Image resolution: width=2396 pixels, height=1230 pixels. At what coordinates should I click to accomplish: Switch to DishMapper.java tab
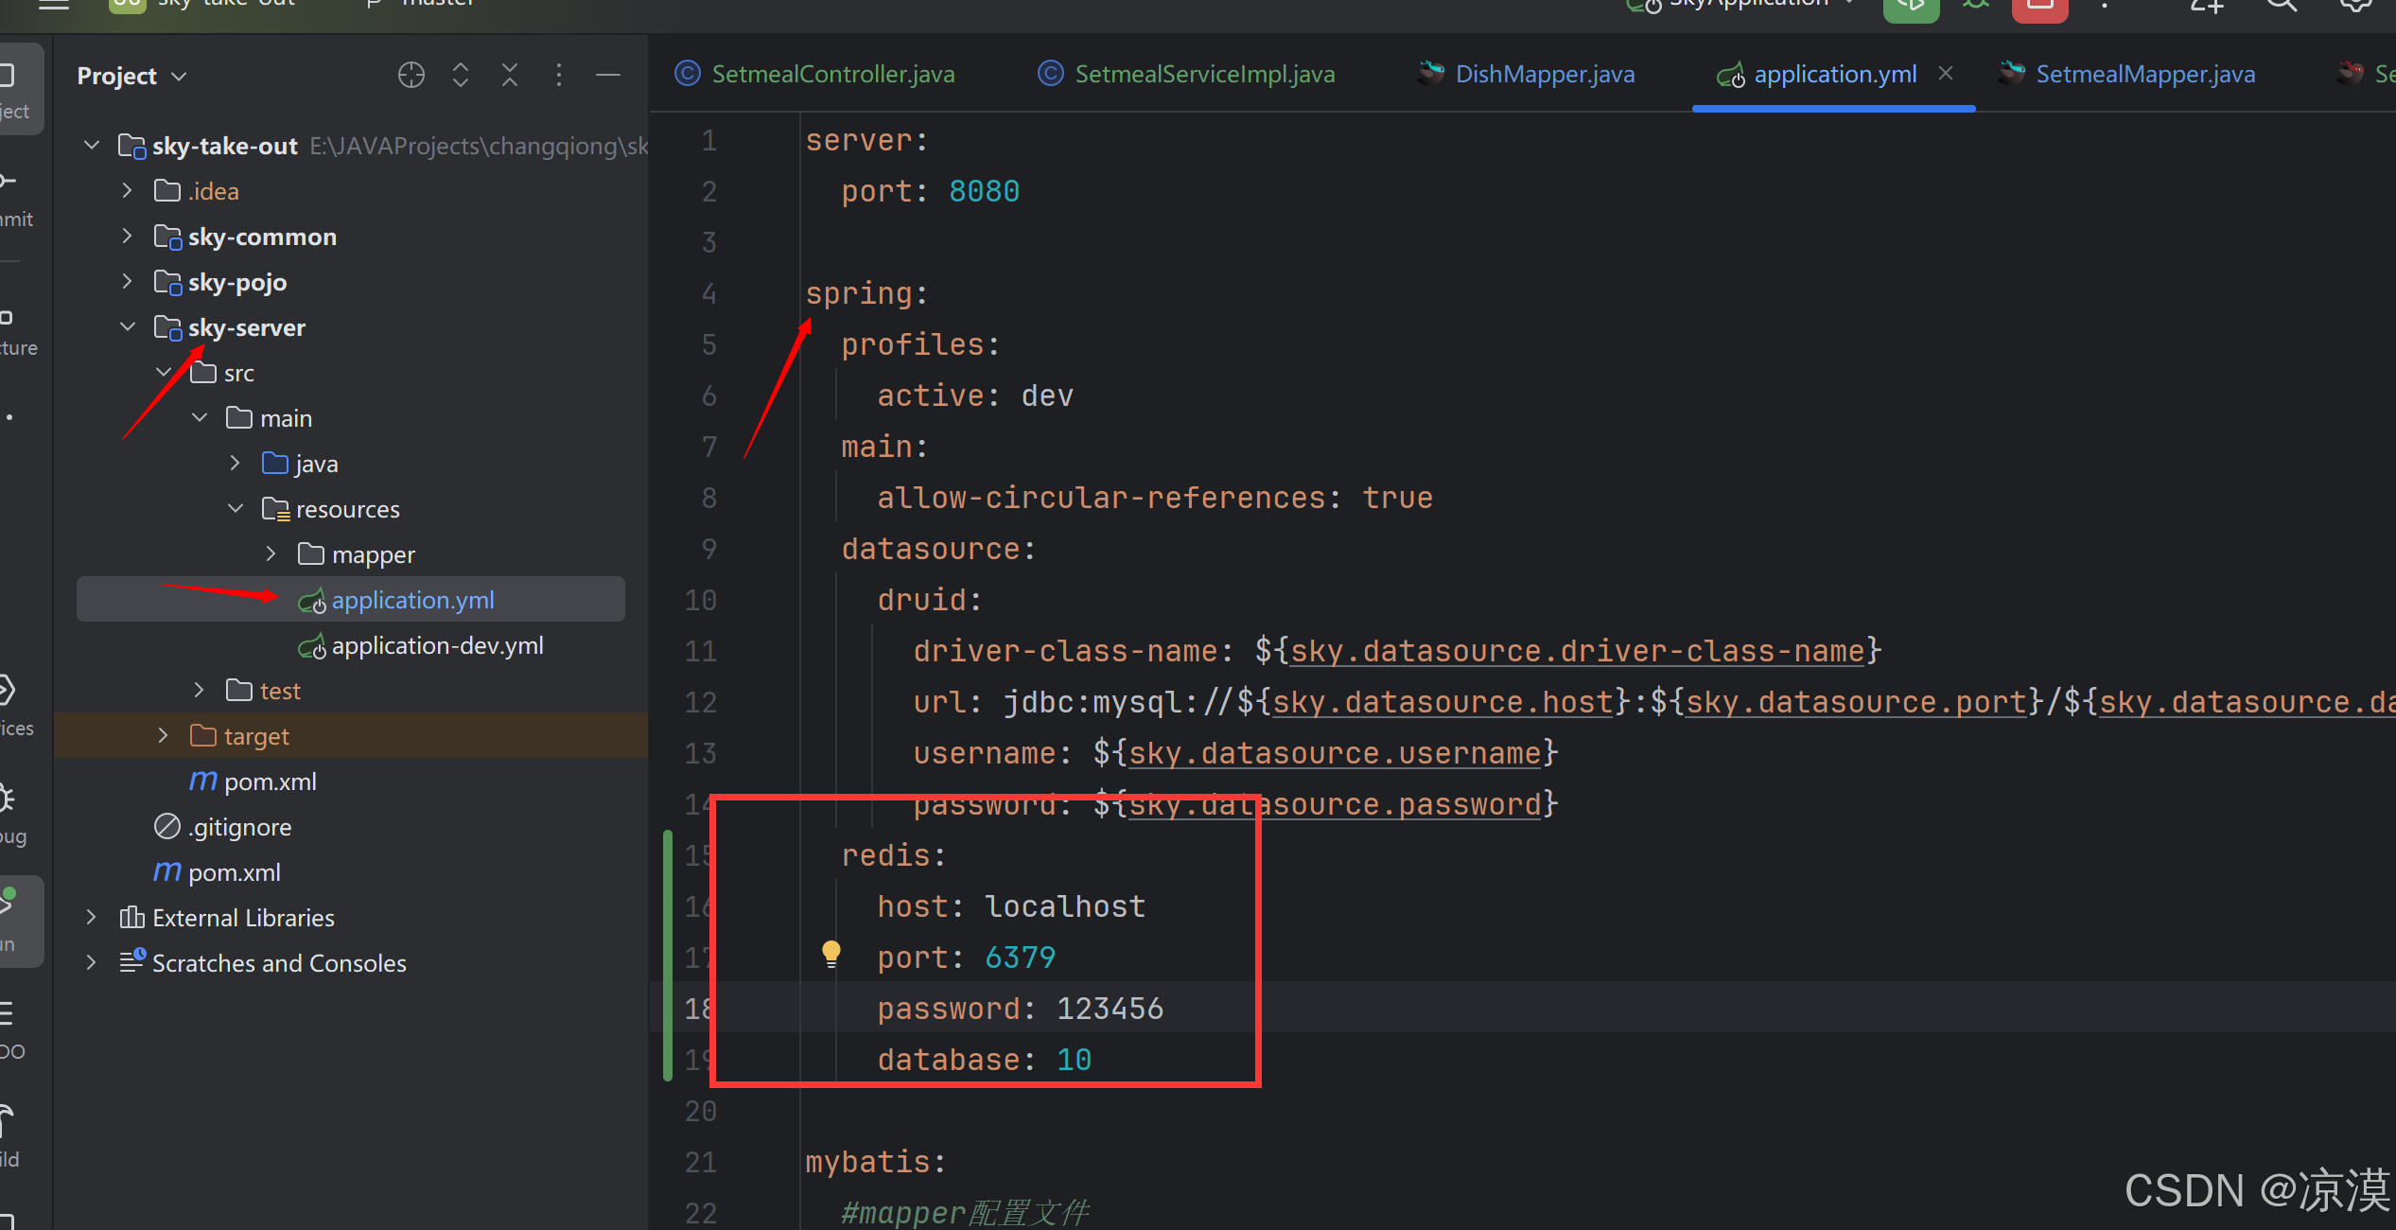point(1544,74)
